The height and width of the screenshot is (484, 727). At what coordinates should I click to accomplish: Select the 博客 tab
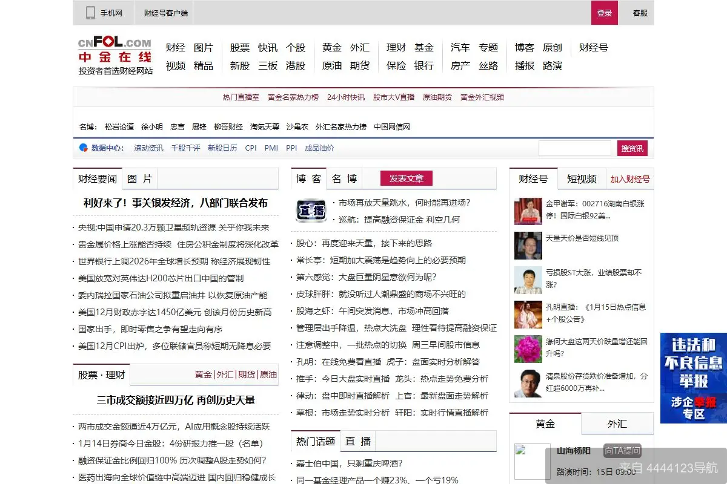pos(309,179)
